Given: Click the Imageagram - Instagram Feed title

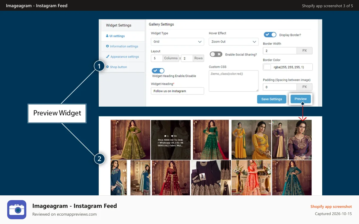Looking at the screenshot, I should (74, 206).
